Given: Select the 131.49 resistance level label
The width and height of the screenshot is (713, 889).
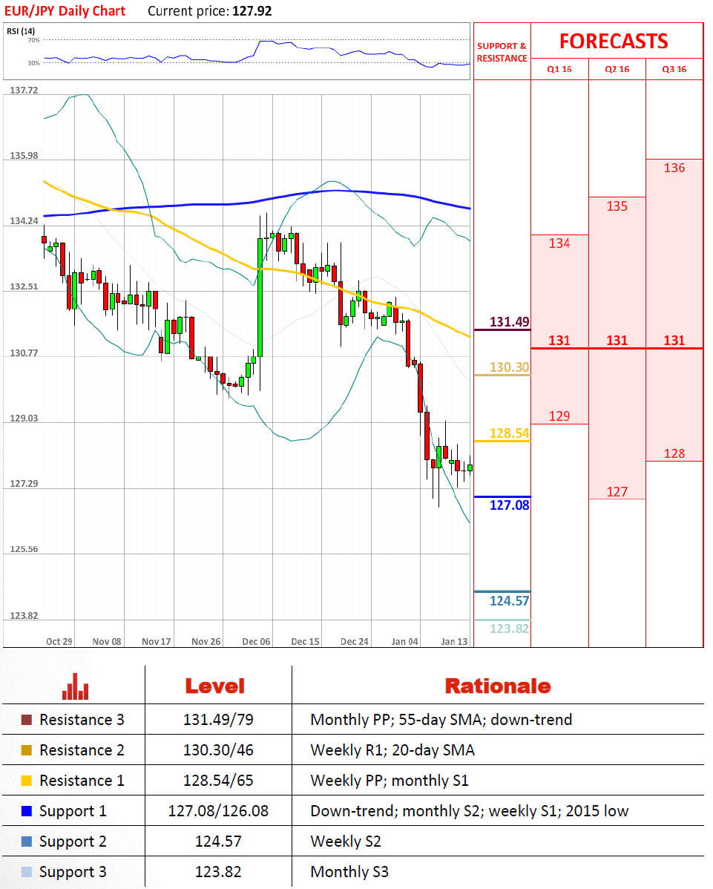Looking at the screenshot, I should point(510,322).
